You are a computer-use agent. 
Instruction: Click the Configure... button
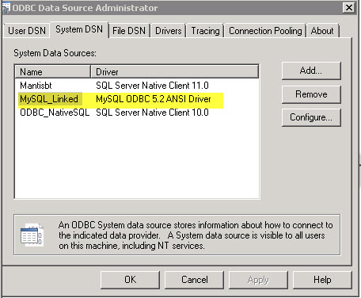311,117
